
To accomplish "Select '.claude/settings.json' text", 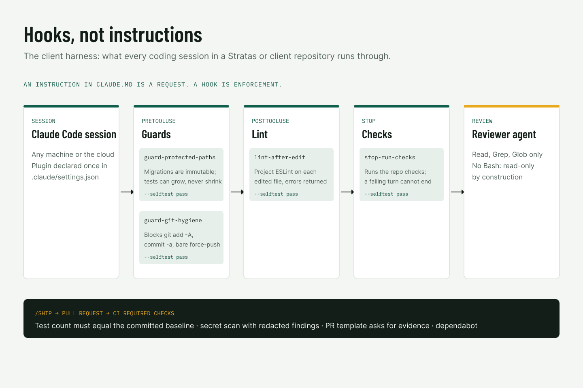I will click(65, 177).
